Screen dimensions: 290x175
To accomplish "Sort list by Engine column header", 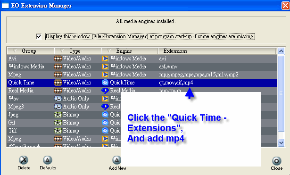I will tap(130, 51).
